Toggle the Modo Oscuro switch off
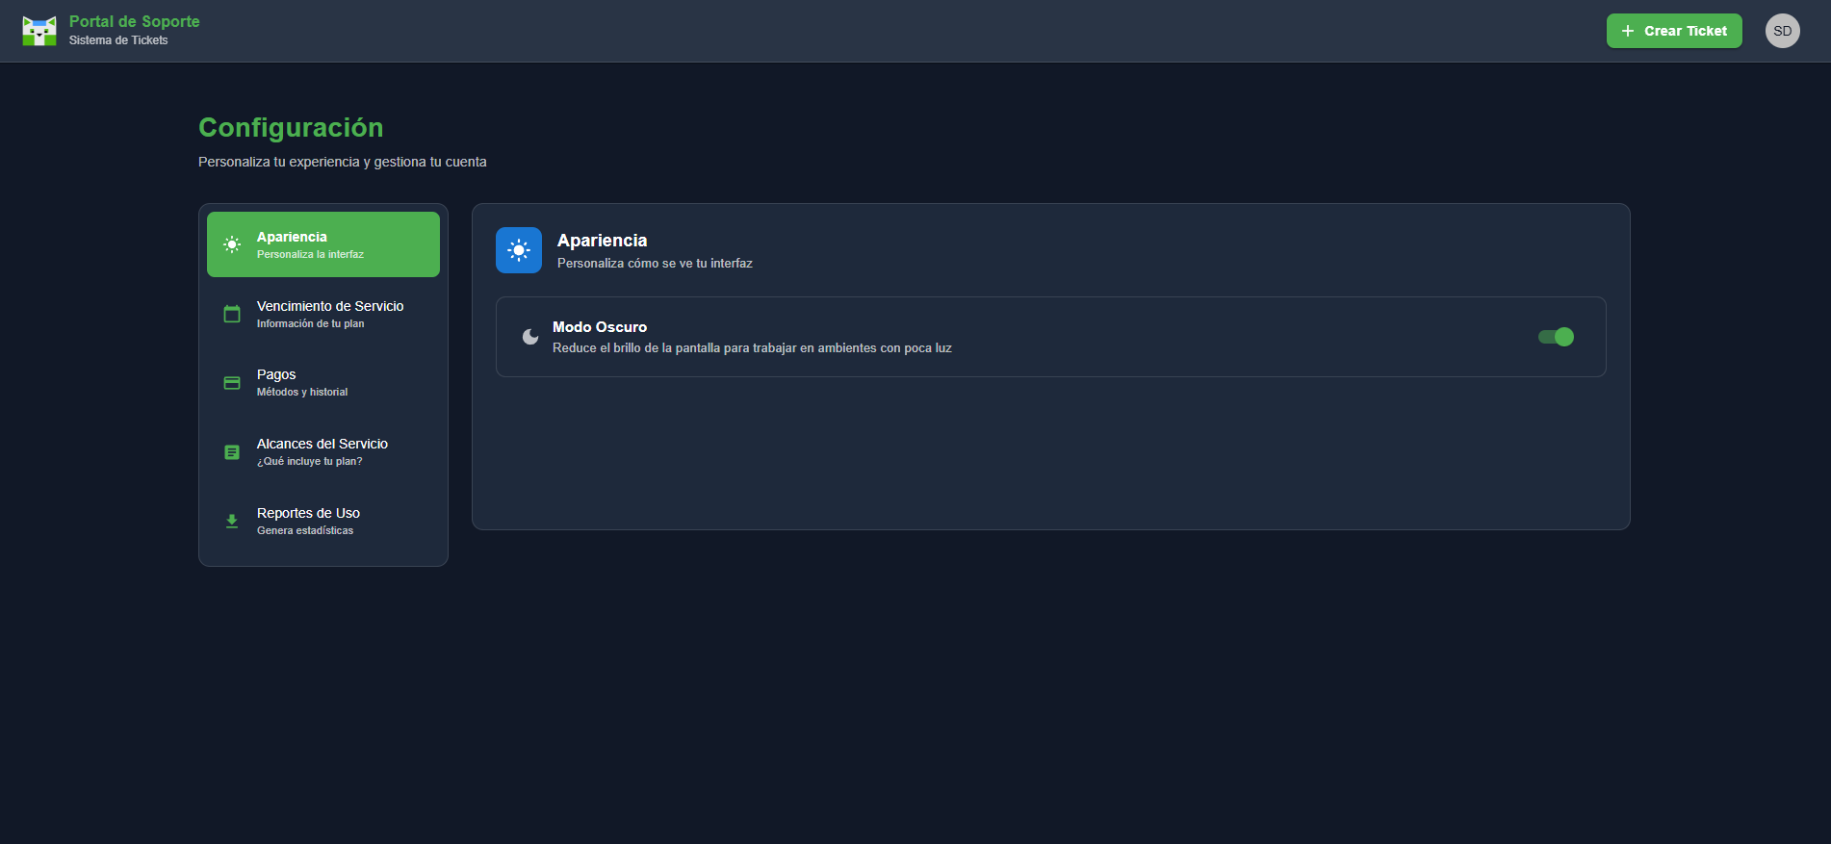Viewport: 1831px width, 844px height. (1556, 337)
